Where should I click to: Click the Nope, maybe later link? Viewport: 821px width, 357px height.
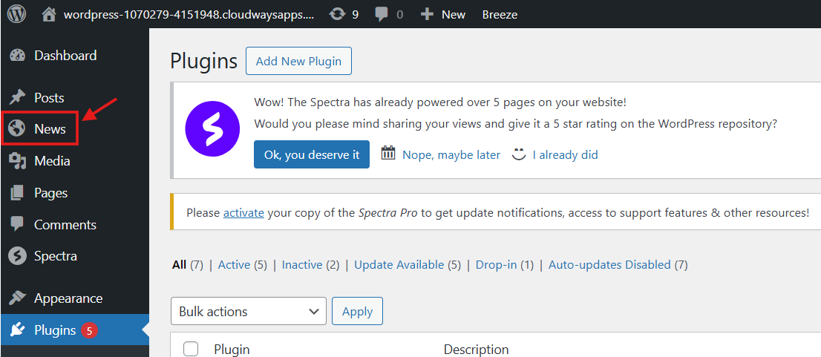click(x=451, y=155)
